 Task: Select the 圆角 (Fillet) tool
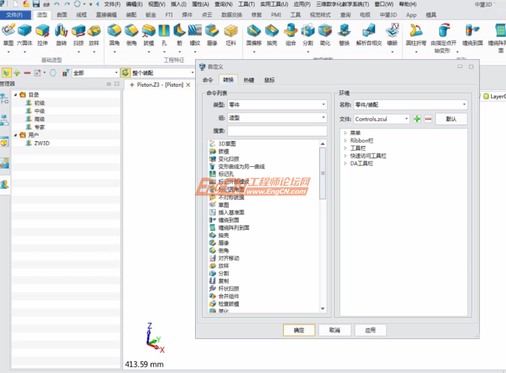click(x=114, y=37)
